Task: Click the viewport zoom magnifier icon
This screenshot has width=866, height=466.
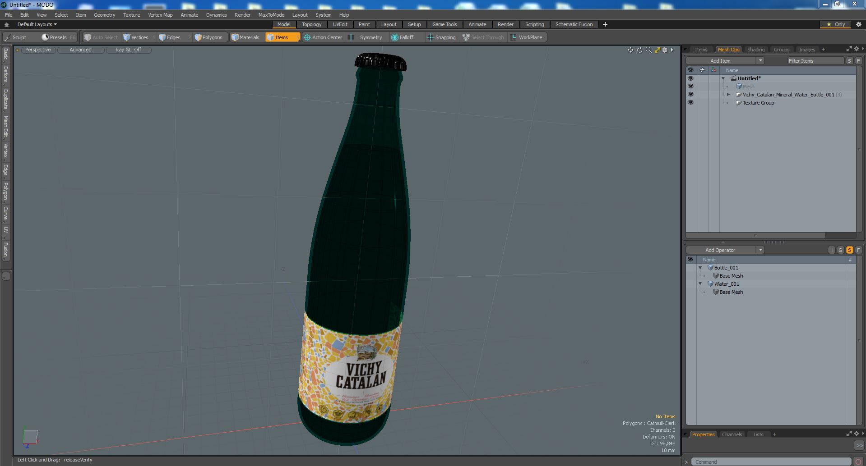Action: (648, 50)
